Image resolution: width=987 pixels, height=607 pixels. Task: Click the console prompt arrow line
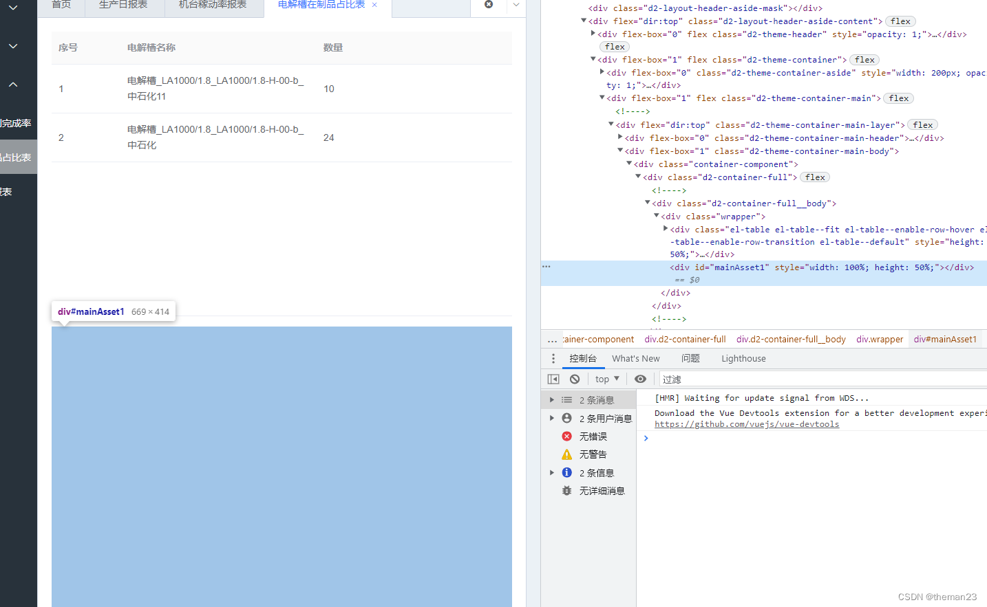646,438
